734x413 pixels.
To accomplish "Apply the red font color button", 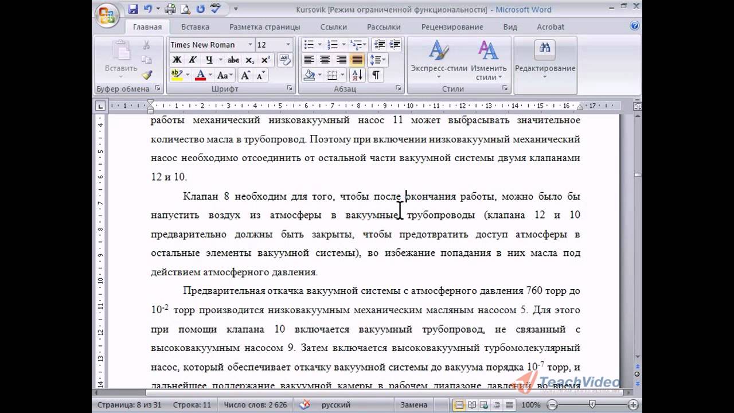I will (x=200, y=75).
